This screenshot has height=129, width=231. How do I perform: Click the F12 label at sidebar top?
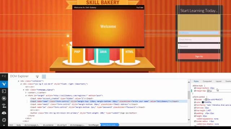pyautogui.click(x=4, y=76)
